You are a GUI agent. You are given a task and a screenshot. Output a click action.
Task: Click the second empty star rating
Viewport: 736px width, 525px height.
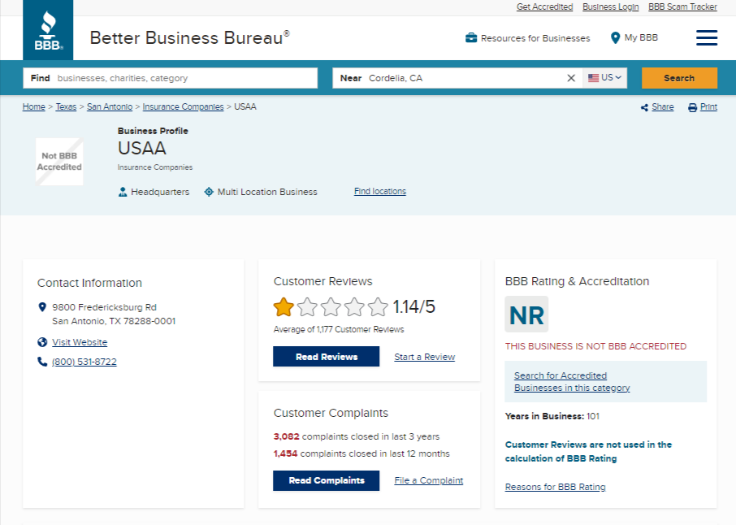coord(307,307)
